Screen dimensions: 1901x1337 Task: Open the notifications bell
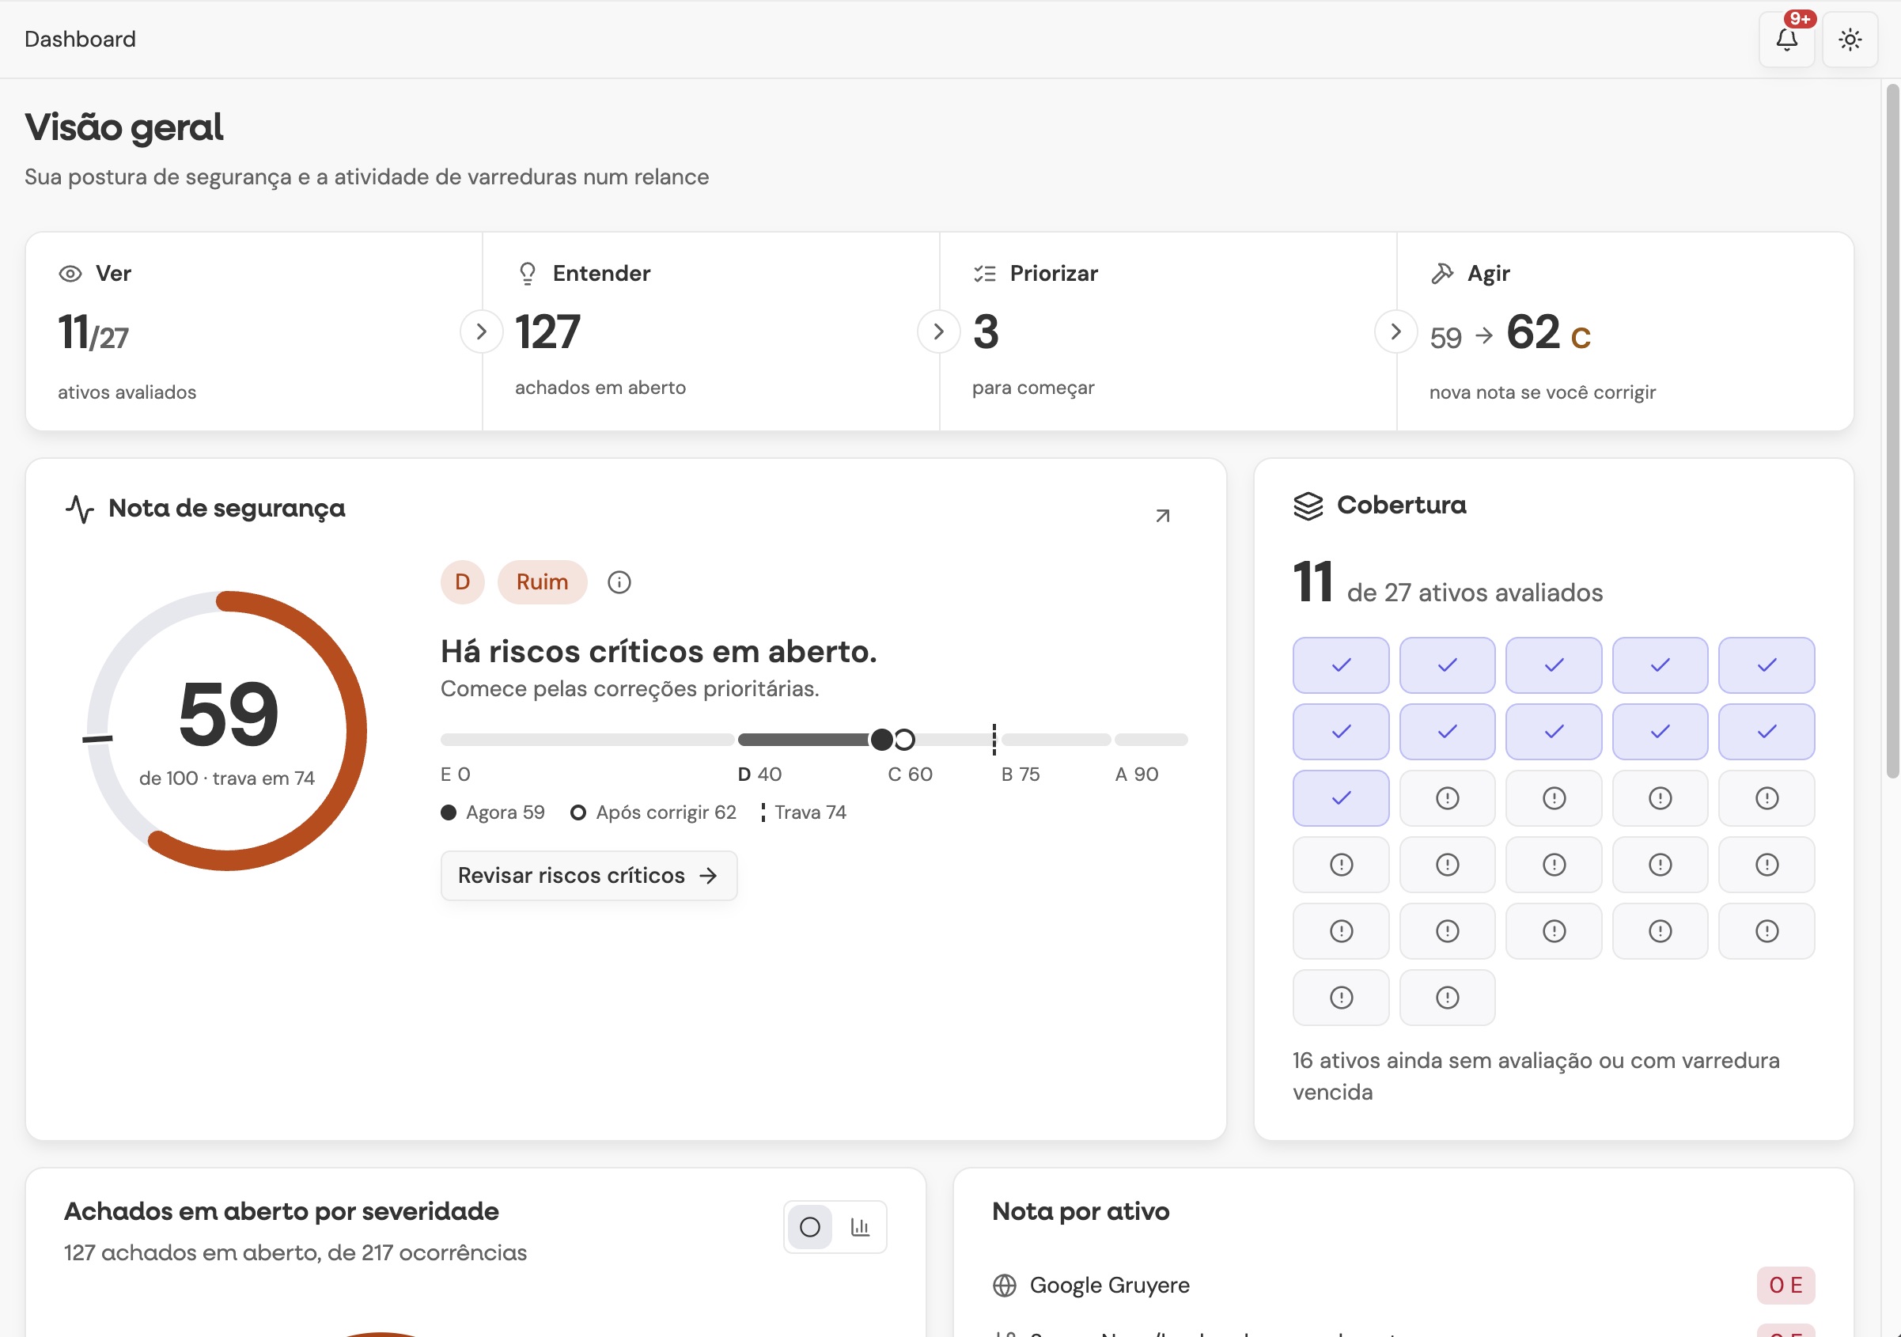1786,39
